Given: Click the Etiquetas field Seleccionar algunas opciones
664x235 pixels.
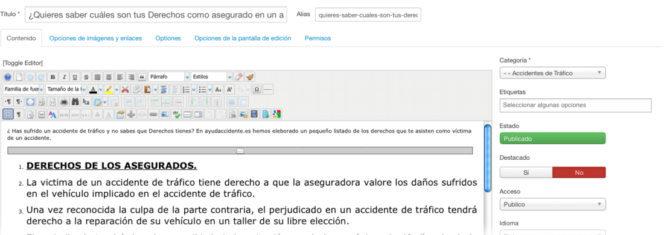Looking at the screenshot, I should click(575, 105).
